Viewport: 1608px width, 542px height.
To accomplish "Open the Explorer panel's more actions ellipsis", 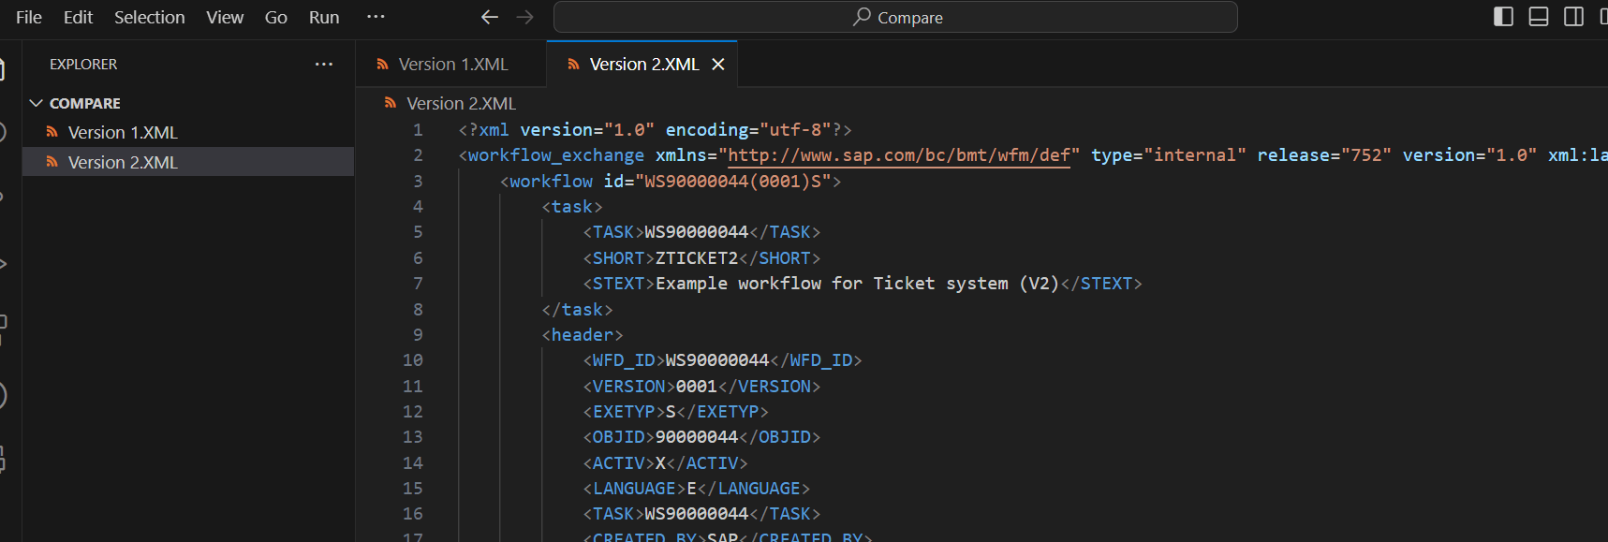I will click(324, 64).
